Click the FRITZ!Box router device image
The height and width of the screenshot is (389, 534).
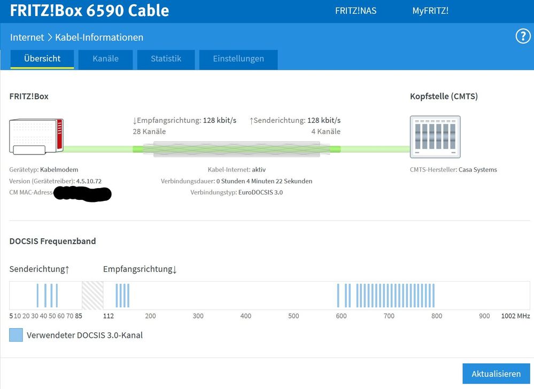(36, 136)
